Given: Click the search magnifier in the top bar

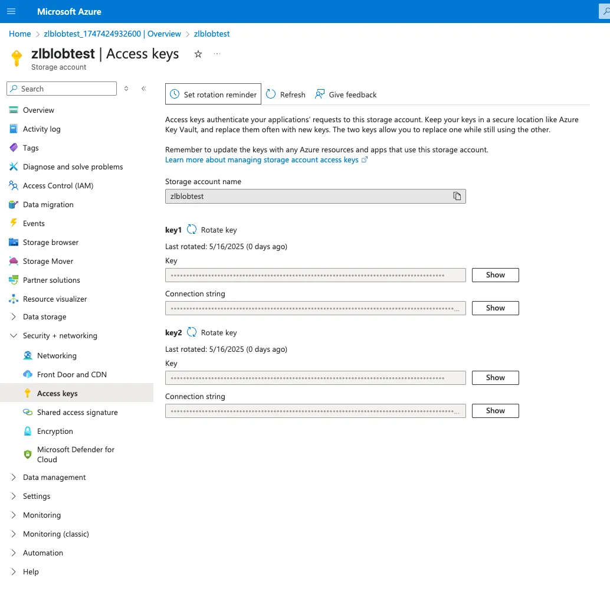Looking at the screenshot, I should pyautogui.click(x=605, y=11).
